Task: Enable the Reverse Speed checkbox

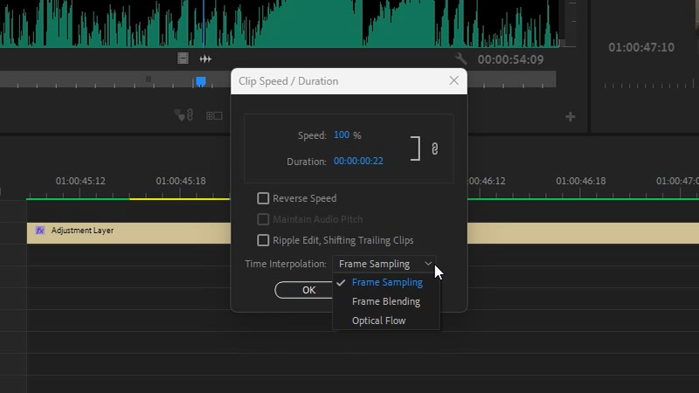Action: click(x=263, y=198)
